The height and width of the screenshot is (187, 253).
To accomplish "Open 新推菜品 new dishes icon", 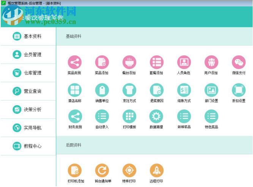I will 184,116.
